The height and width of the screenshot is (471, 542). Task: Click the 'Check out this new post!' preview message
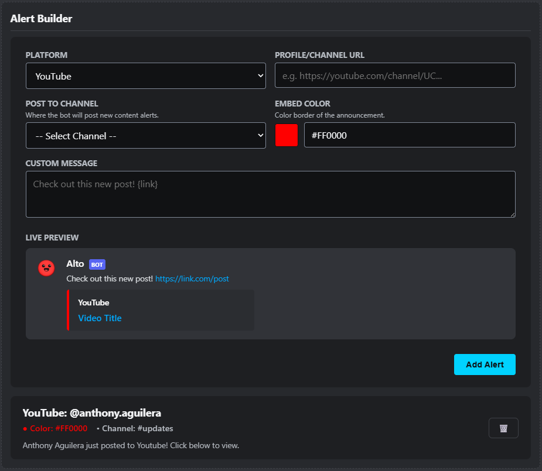[110, 279]
